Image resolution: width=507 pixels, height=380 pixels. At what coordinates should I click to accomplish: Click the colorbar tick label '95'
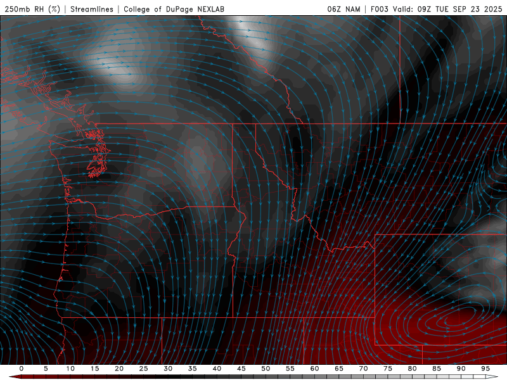pos(485,369)
